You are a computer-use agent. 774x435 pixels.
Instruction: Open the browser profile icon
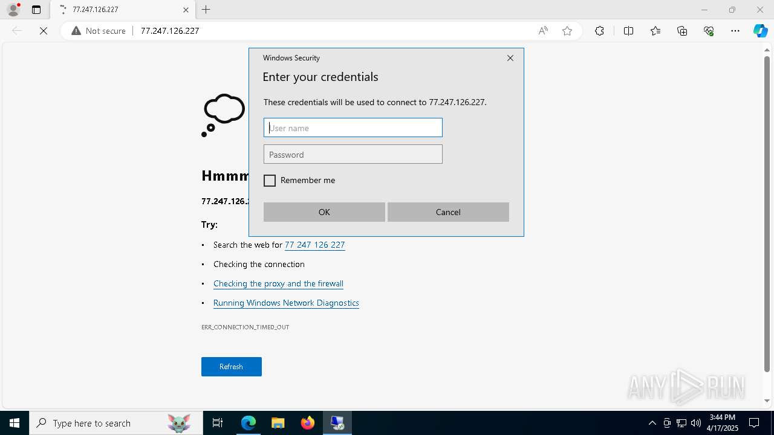pos(13,10)
